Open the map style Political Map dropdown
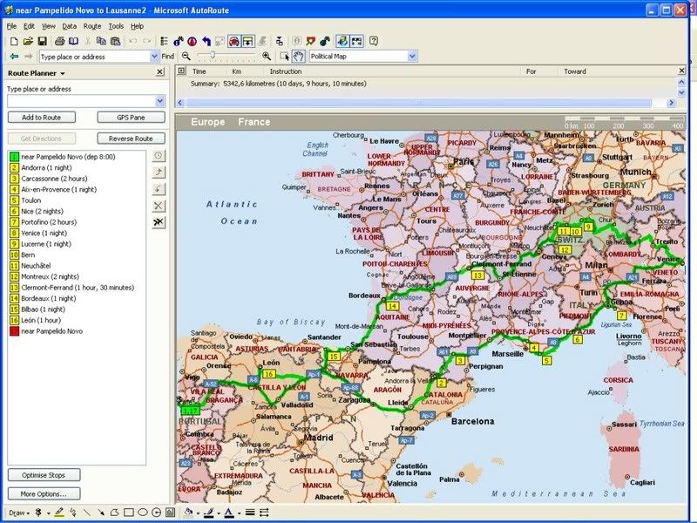 [x=412, y=56]
